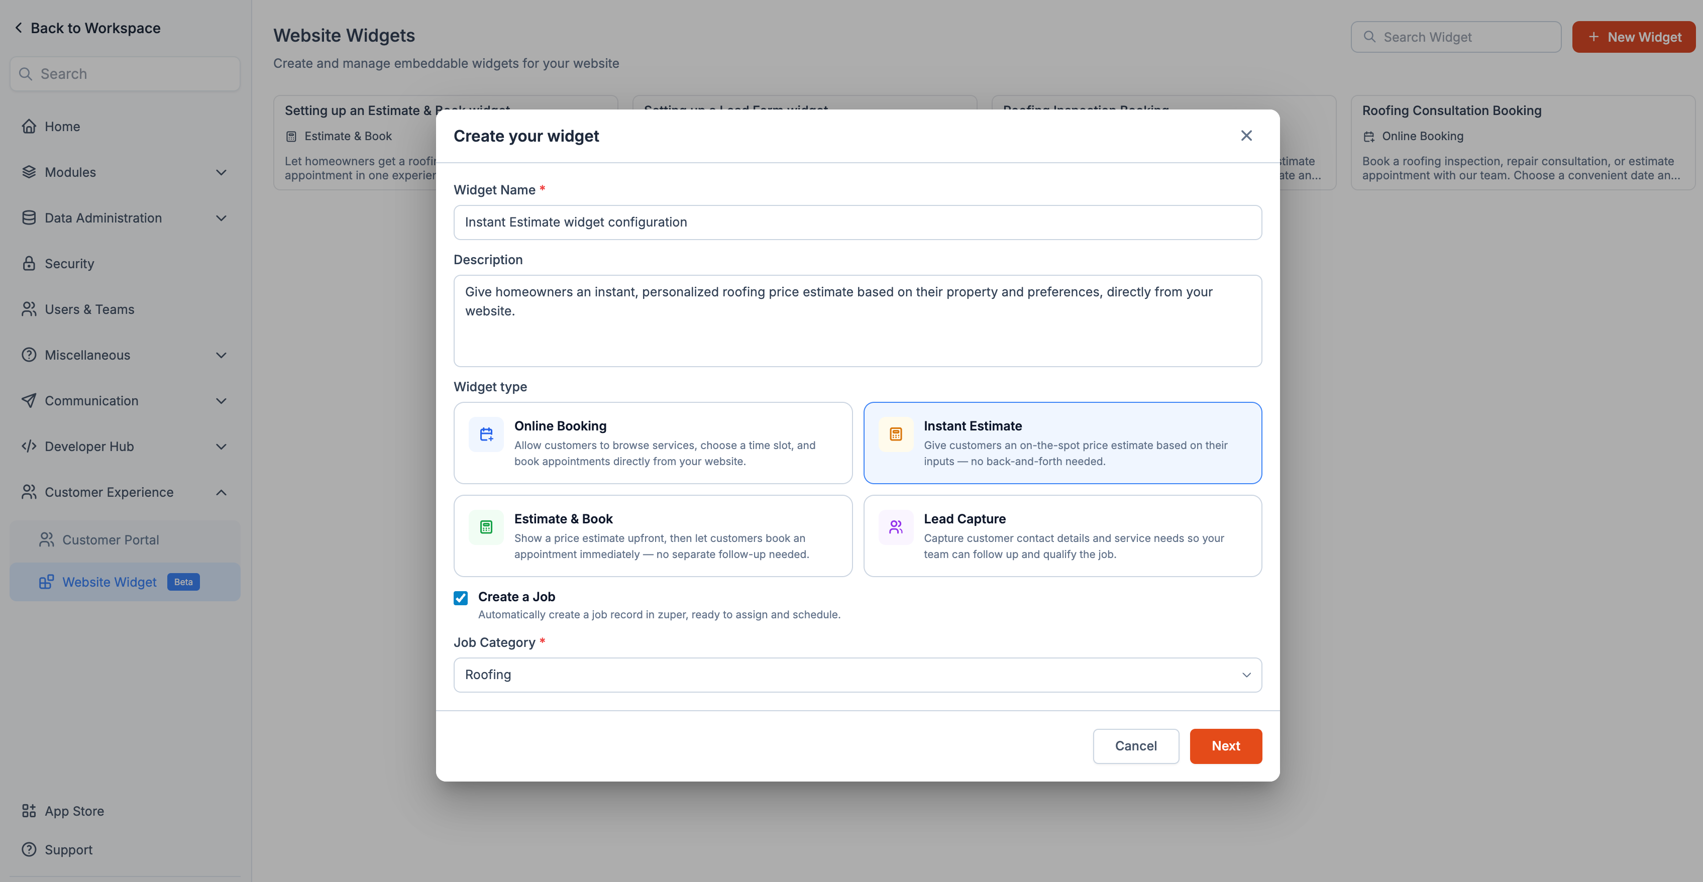
Task: Collapse the Customer Experience section
Action: coord(125,493)
